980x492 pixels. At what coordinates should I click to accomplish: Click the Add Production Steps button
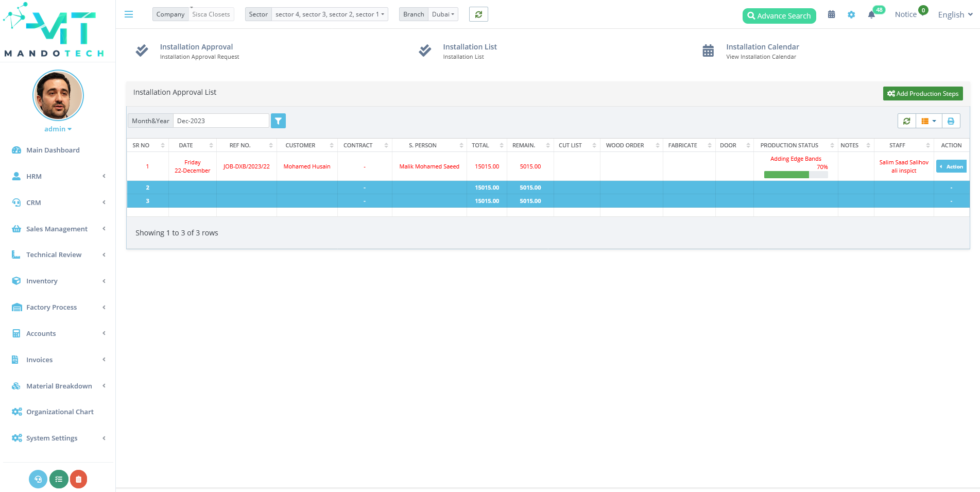tap(922, 93)
